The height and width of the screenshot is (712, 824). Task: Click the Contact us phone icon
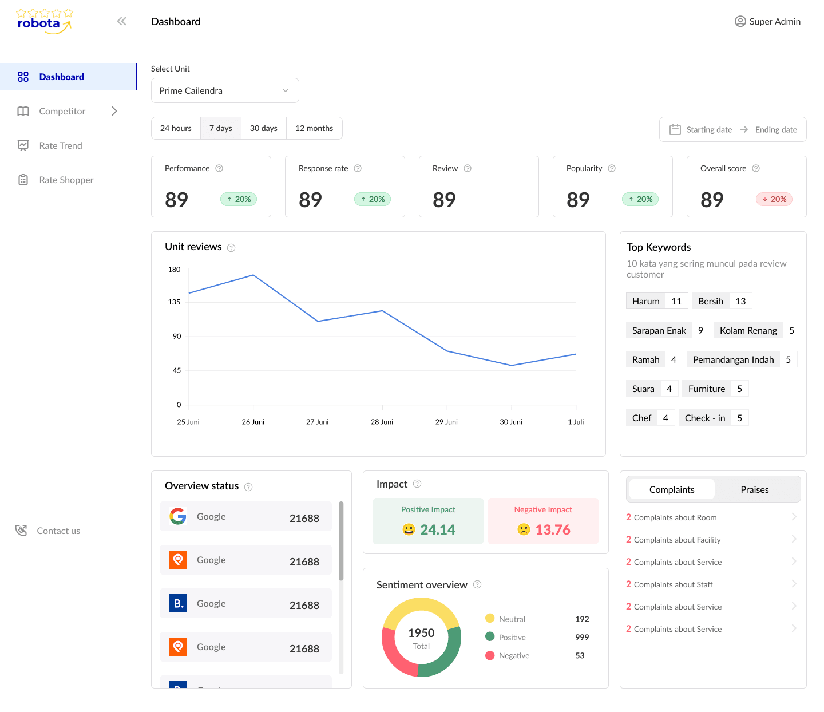(x=21, y=531)
